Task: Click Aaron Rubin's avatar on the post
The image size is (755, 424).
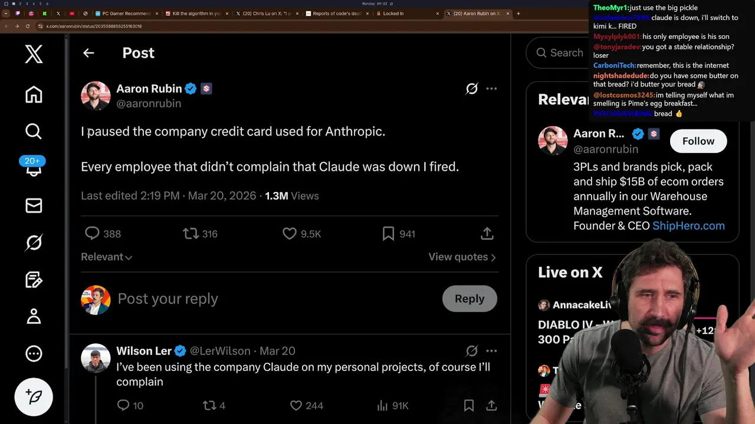Action: [x=96, y=96]
